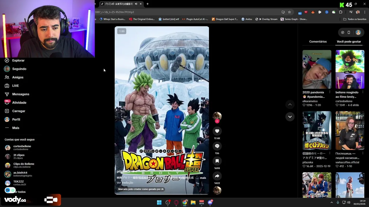Switch to the Você pode gostar tab
The image size is (369, 207).
click(x=349, y=42)
